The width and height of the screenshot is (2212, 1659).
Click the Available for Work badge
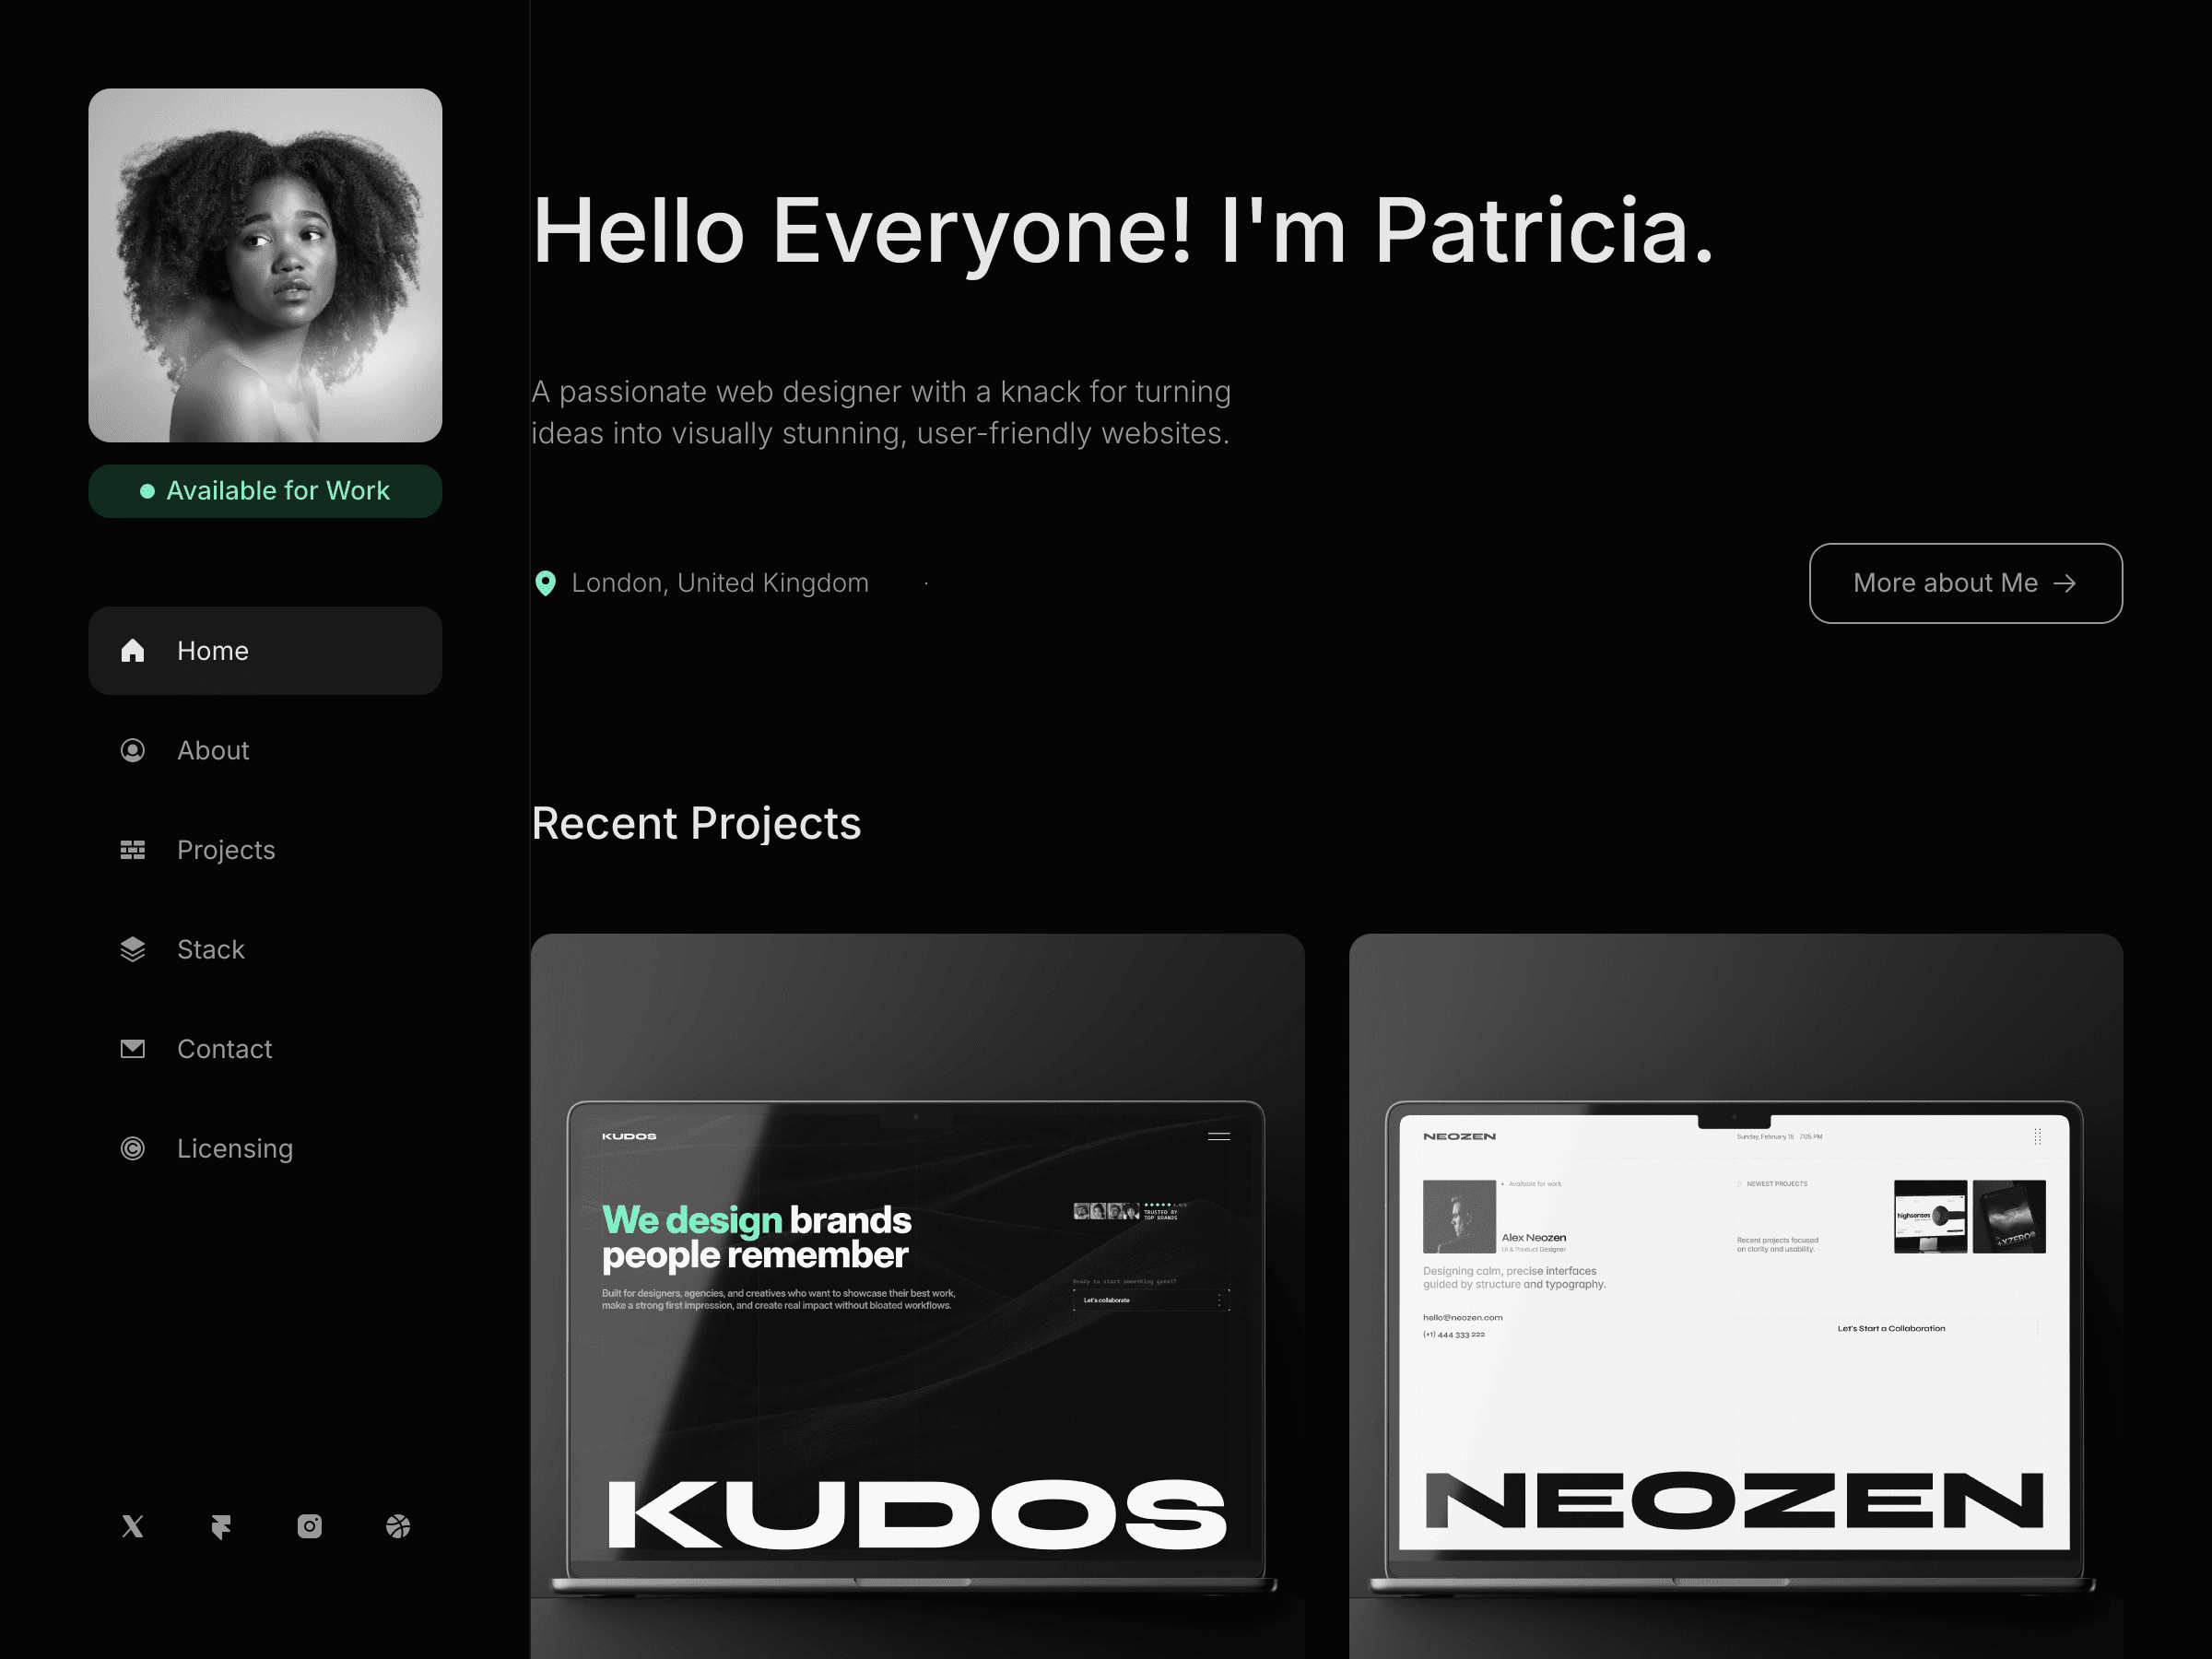click(x=265, y=491)
